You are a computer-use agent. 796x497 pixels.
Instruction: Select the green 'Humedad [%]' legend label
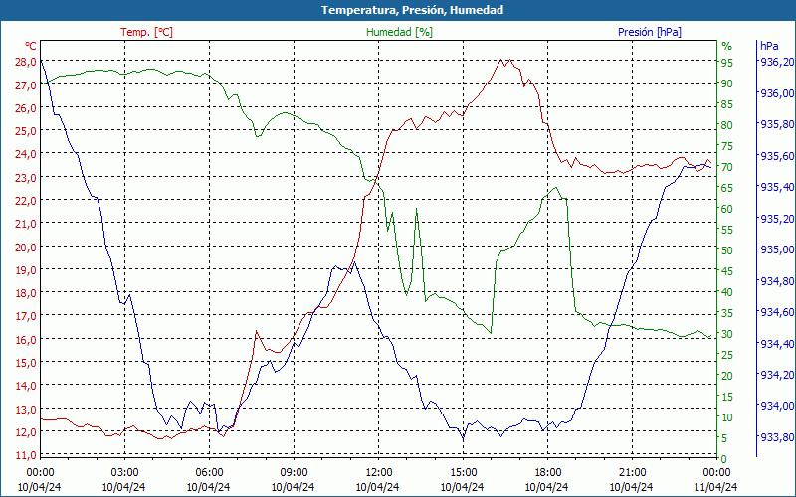point(399,32)
